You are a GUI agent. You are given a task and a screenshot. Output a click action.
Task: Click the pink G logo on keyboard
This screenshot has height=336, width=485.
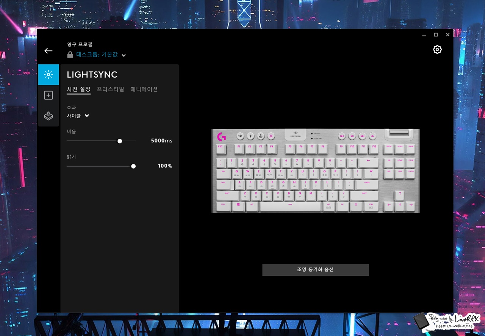(x=221, y=136)
